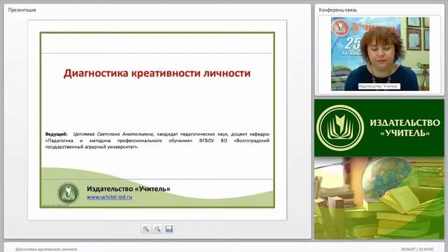
Task: Click the bottom bar title Диагностика креативности личности
Action: click(46, 249)
